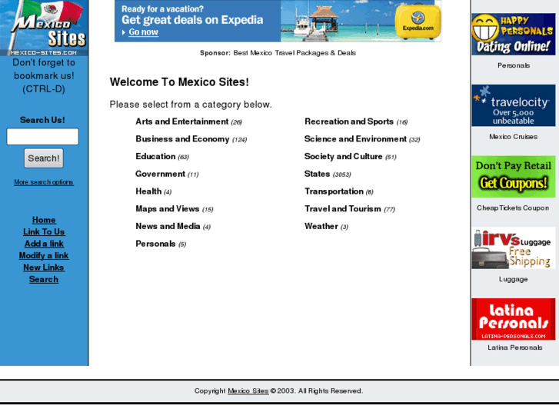
Task: View New Links in sidebar
Action: pos(44,268)
